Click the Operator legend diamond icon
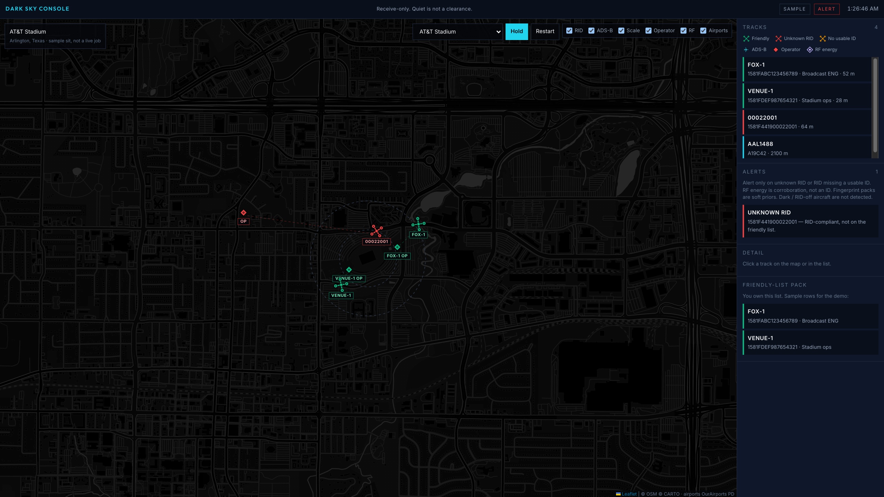The image size is (884, 497). pos(776,50)
